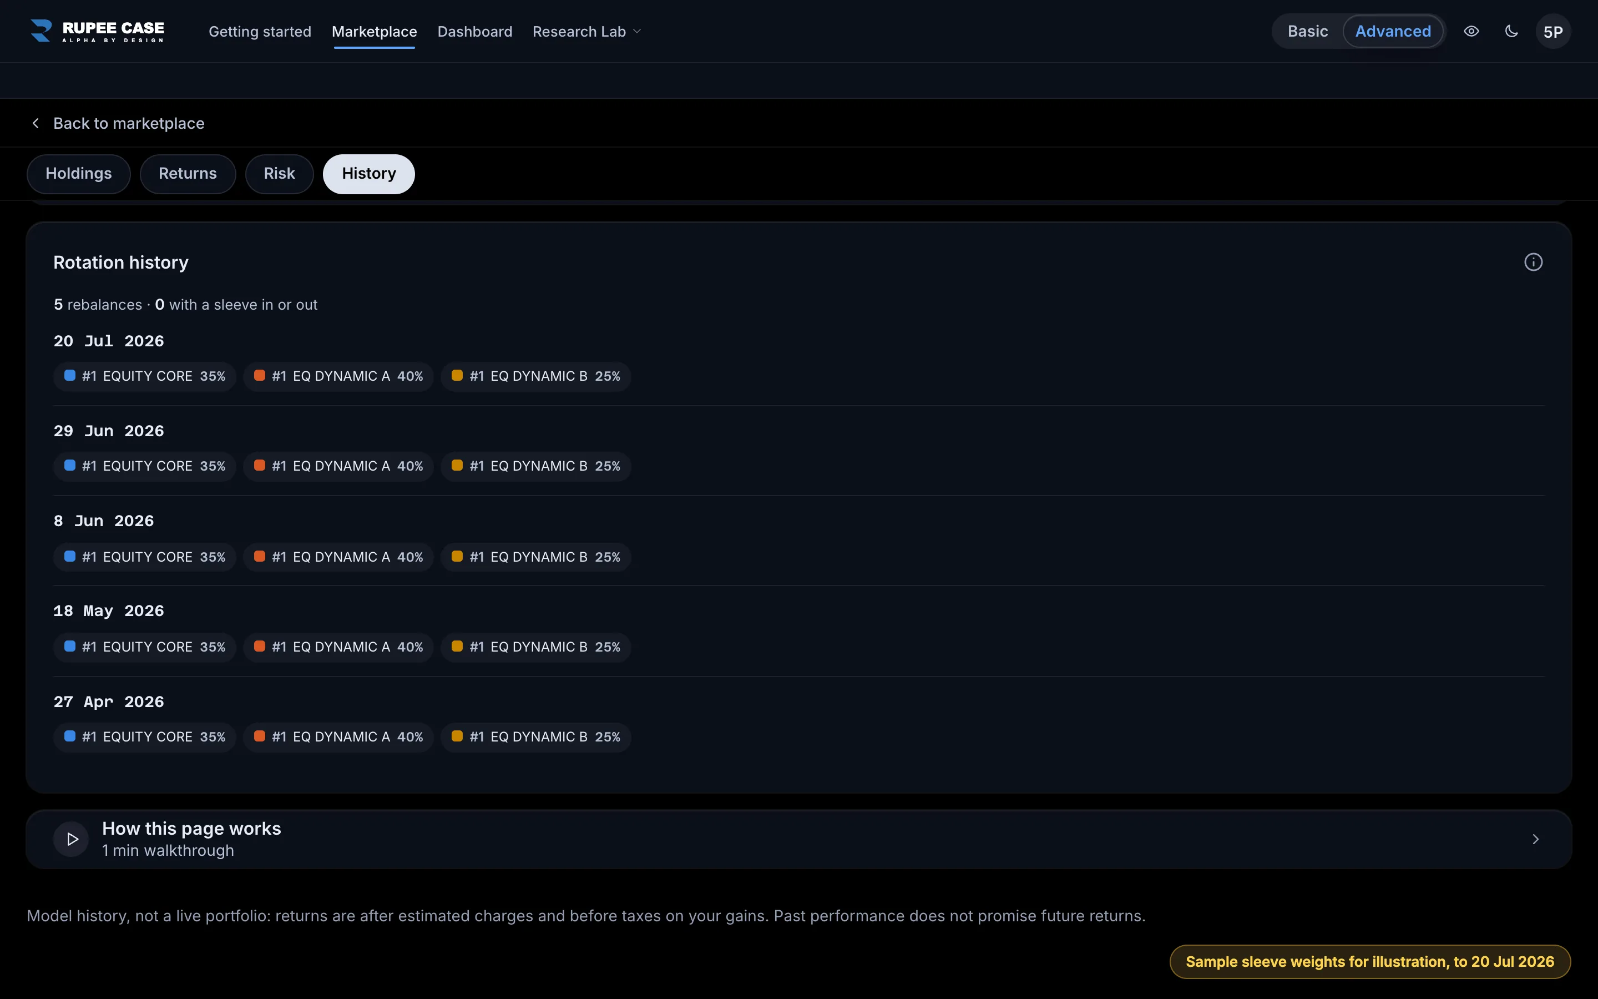Viewport: 1598px width, 999px height.
Task: Click EQ DYNAMIC A 40% chip under 20 Jul 2026
Action: 338,377
